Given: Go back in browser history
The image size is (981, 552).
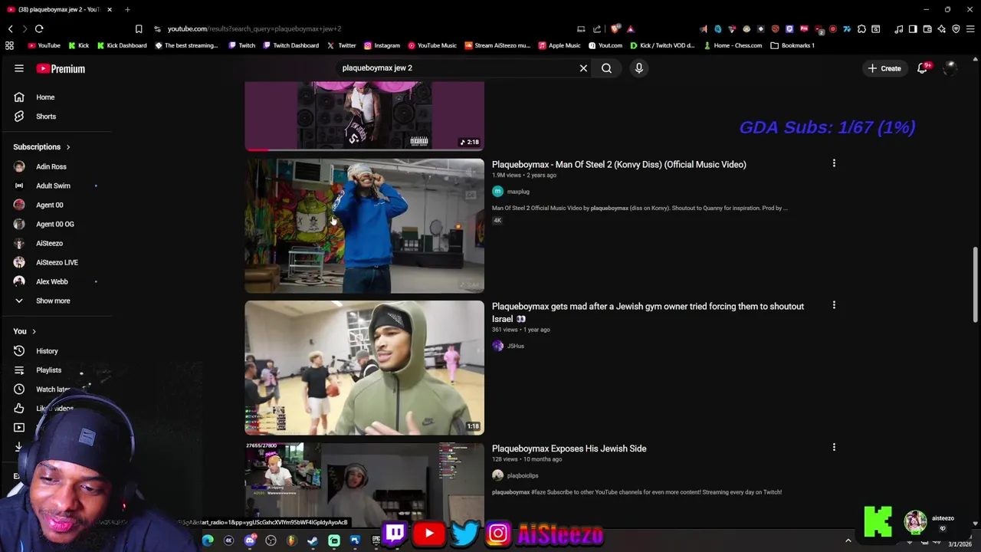Looking at the screenshot, I should (11, 29).
